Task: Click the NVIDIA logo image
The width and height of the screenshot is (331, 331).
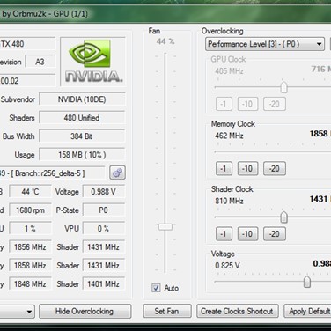Action: tap(93, 62)
